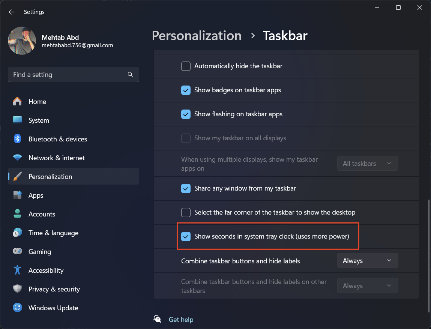Disable Show seconds in system tray clock

186,236
